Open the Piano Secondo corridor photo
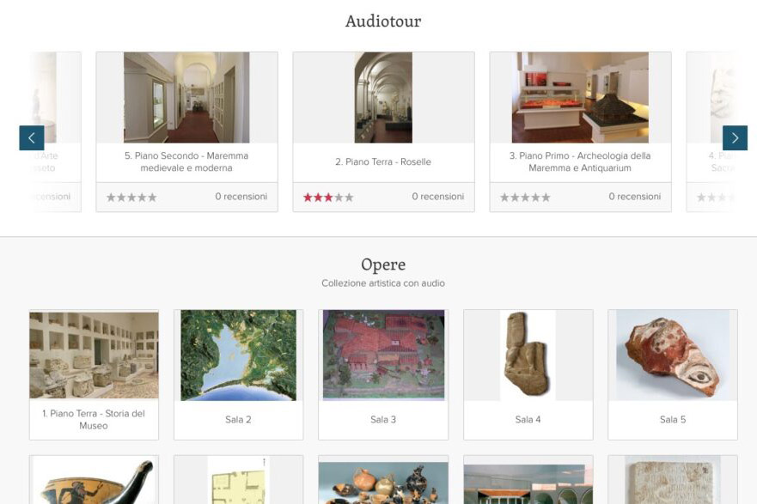The height and width of the screenshot is (504, 757). click(x=186, y=97)
